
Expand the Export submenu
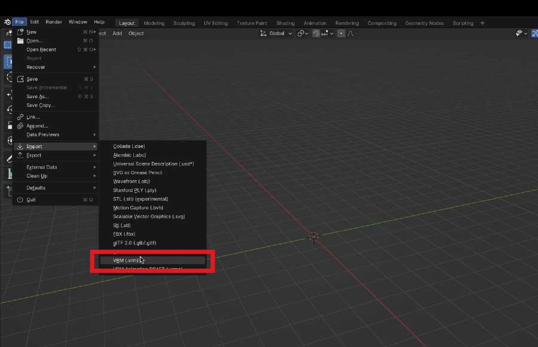coord(55,155)
